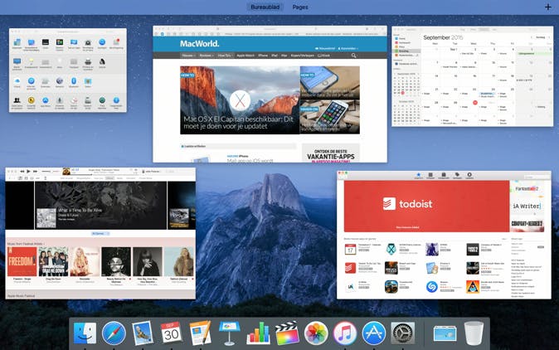The height and width of the screenshot is (350, 559).
Task: Add a new desktop with plus button
Action: (x=548, y=7)
